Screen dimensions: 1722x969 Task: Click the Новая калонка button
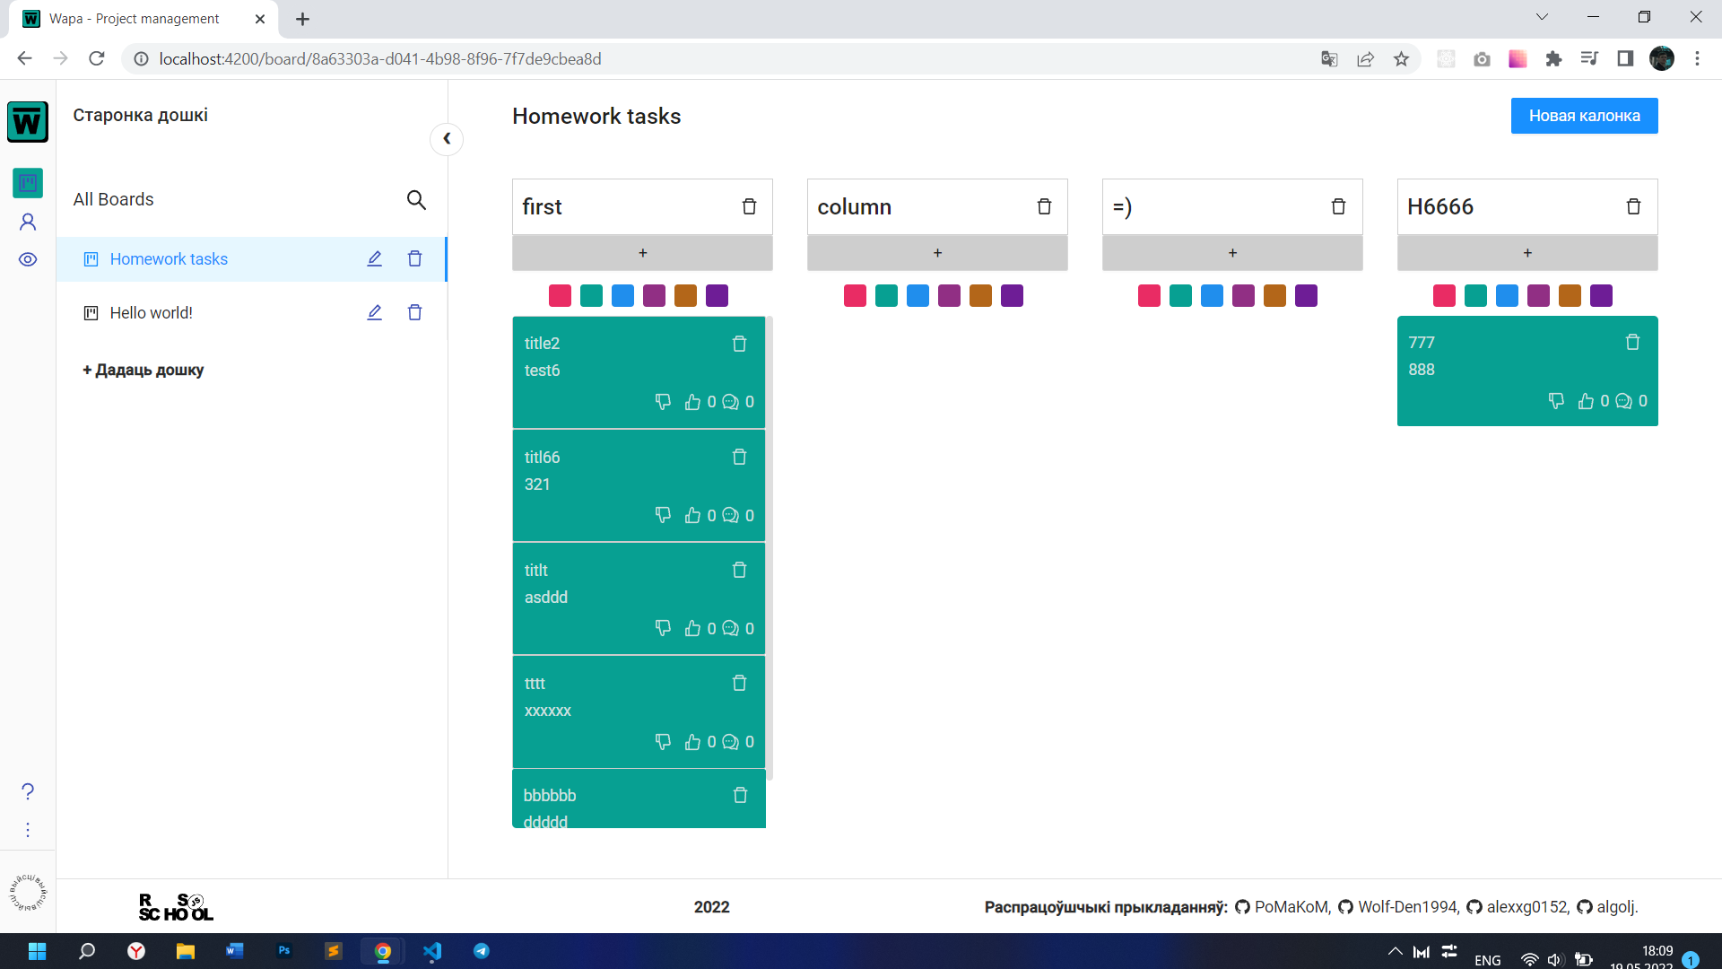click(x=1584, y=116)
